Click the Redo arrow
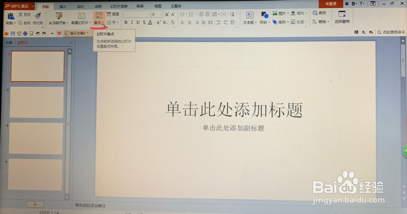Image resolution: width=407 pixels, height=214 pixels. pyautogui.click(x=44, y=33)
